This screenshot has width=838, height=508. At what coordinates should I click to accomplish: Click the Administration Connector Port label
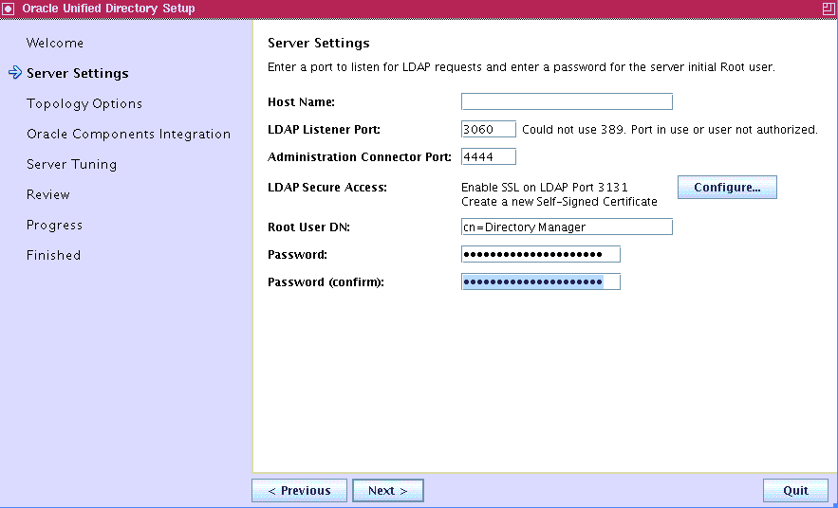click(x=360, y=157)
